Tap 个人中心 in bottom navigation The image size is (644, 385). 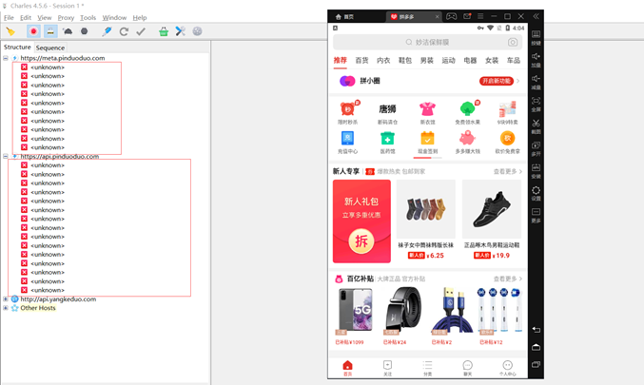[x=508, y=368]
